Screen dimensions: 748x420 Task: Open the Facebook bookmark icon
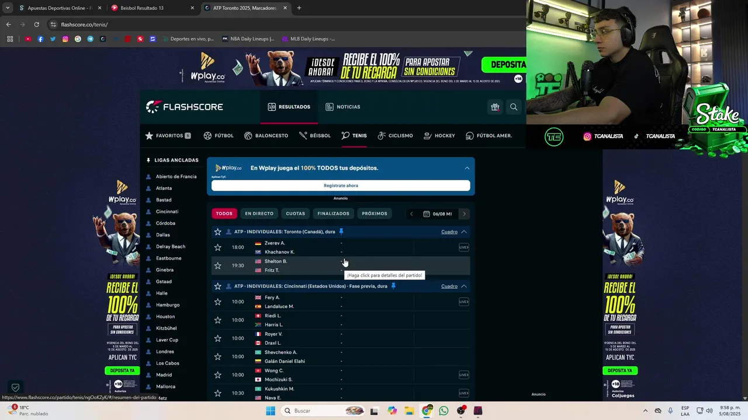(40, 39)
